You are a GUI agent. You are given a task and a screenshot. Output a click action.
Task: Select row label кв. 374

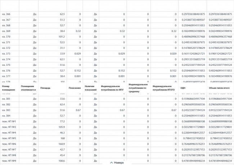[6, 59]
